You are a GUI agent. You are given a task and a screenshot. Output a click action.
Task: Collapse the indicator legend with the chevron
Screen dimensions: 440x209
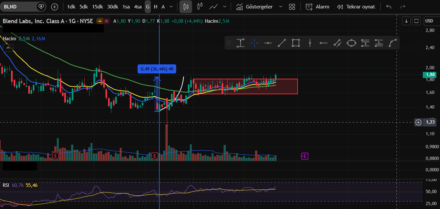pos(7,47)
